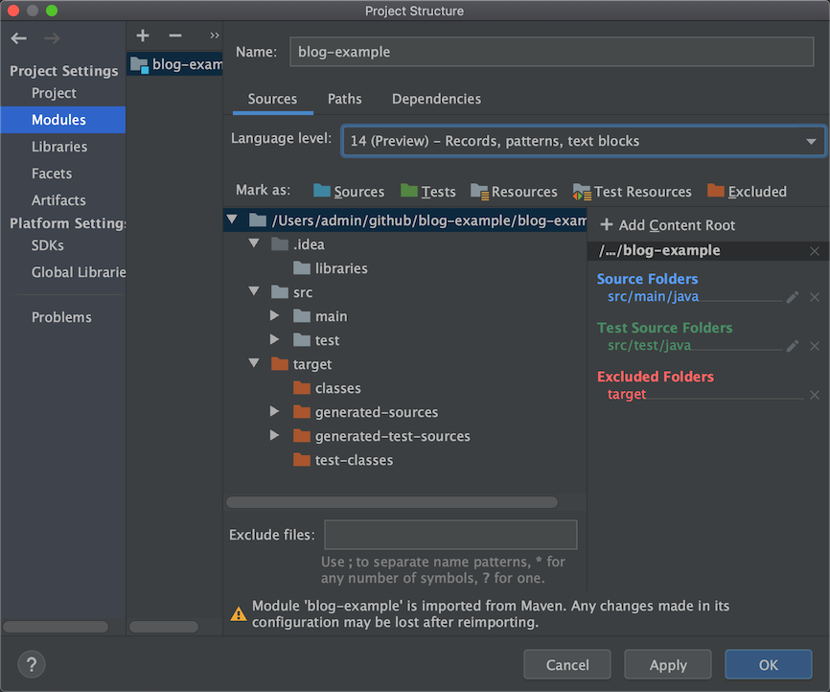Mark folder as Sources

coord(349,192)
